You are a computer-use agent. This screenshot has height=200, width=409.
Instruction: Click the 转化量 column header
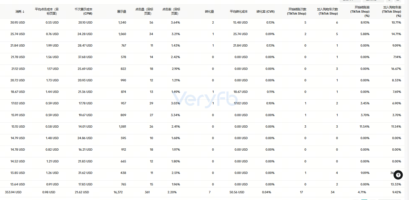coord(209,12)
